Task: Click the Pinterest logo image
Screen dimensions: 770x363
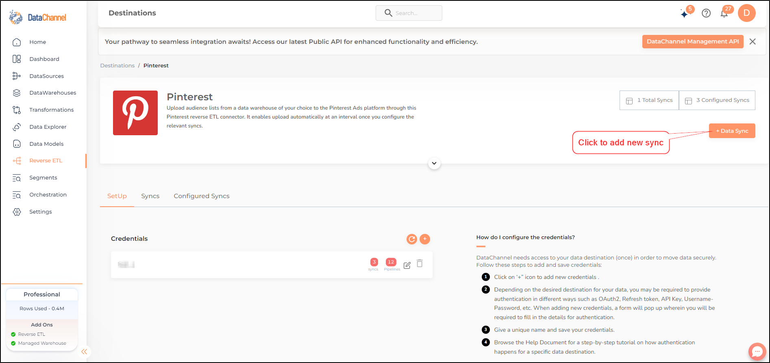Action: (135, 113)
